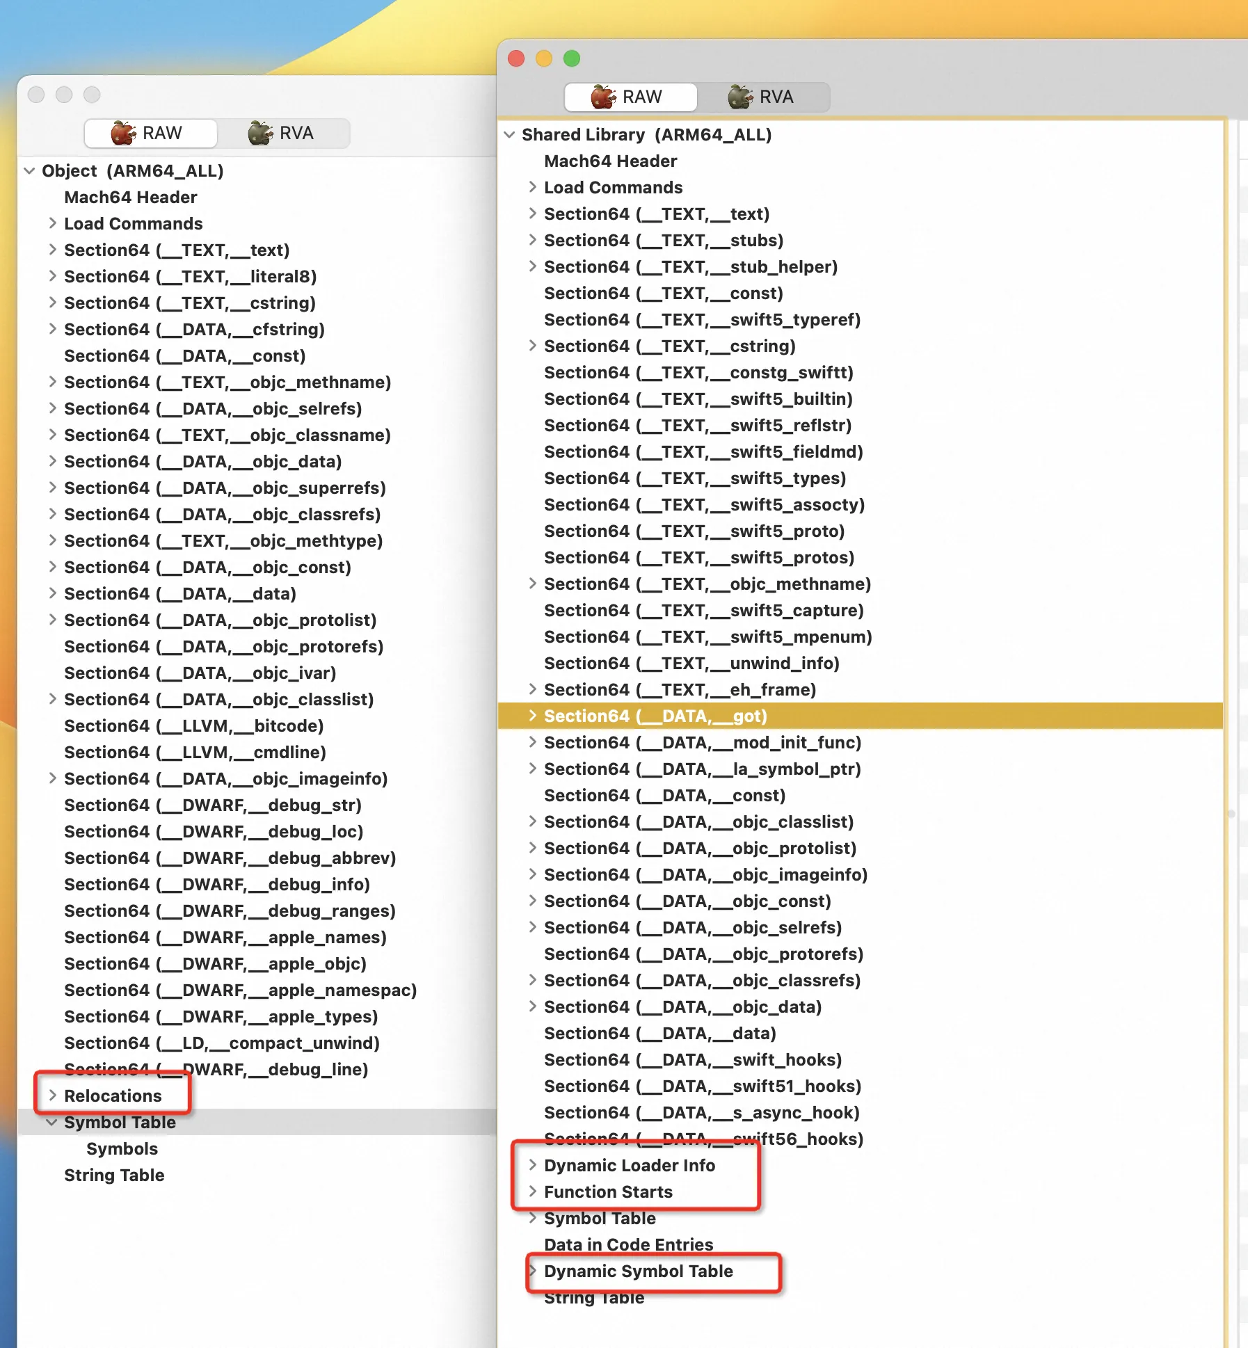Select Symbols under Symbol Table
This screenshot has width=1248, height=1348.
click(x=122, y=1148)
